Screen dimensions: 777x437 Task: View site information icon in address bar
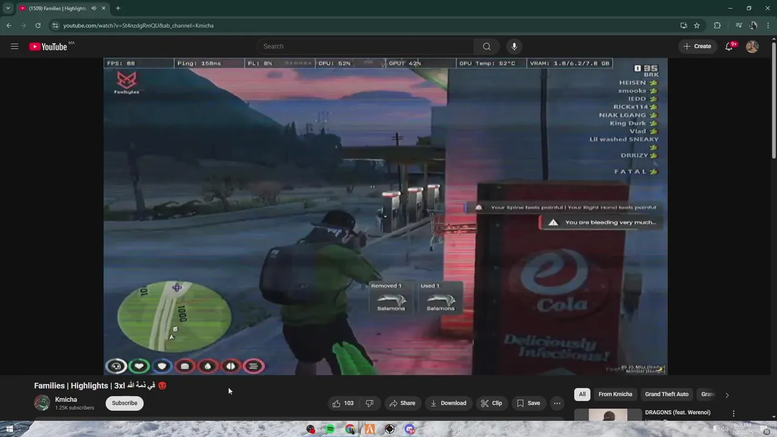click(x=55, y=25)
